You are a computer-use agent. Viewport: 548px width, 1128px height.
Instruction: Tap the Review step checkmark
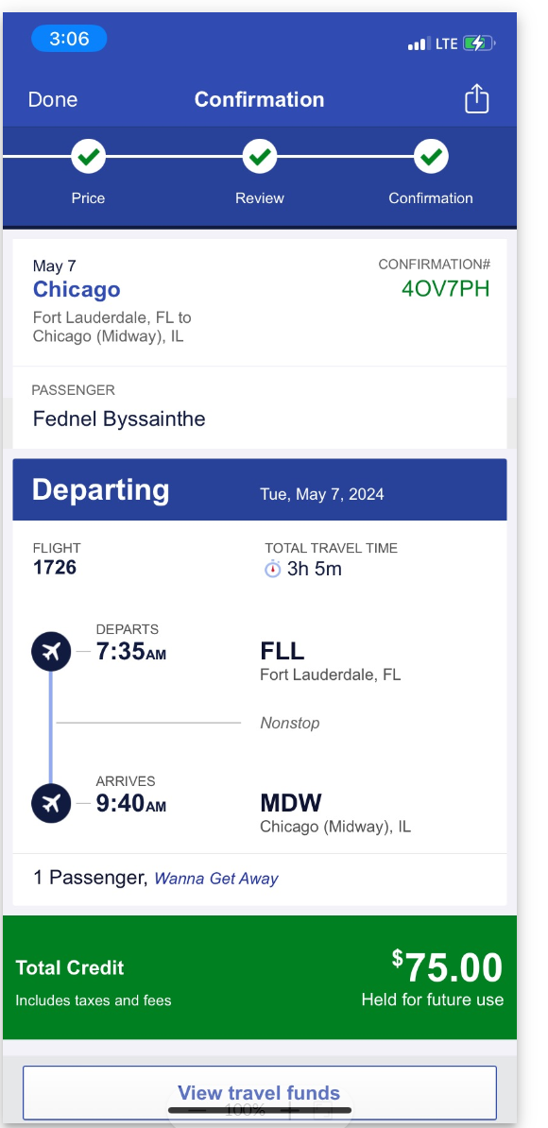tap(260, 156)
